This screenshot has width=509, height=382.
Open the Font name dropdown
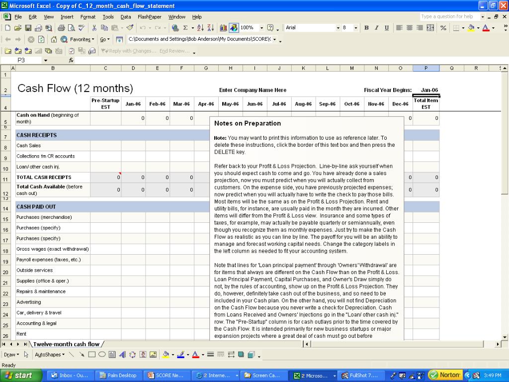(338, 28)
